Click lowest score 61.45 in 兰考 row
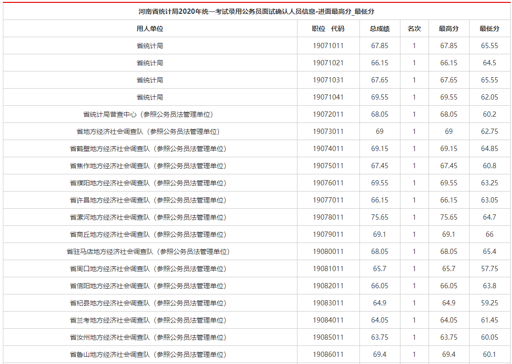This screenshot has width=512, height=364. 490,320
